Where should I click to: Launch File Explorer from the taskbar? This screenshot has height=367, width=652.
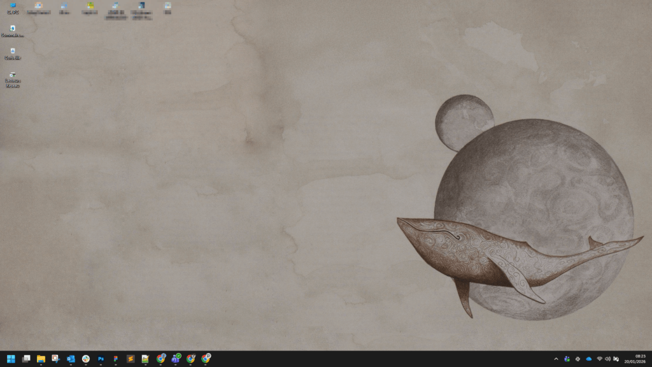click(x=41, y=360)
